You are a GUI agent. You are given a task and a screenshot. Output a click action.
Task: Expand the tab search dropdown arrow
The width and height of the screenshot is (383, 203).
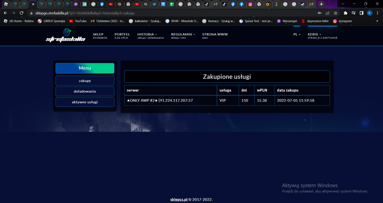point(343,4)
